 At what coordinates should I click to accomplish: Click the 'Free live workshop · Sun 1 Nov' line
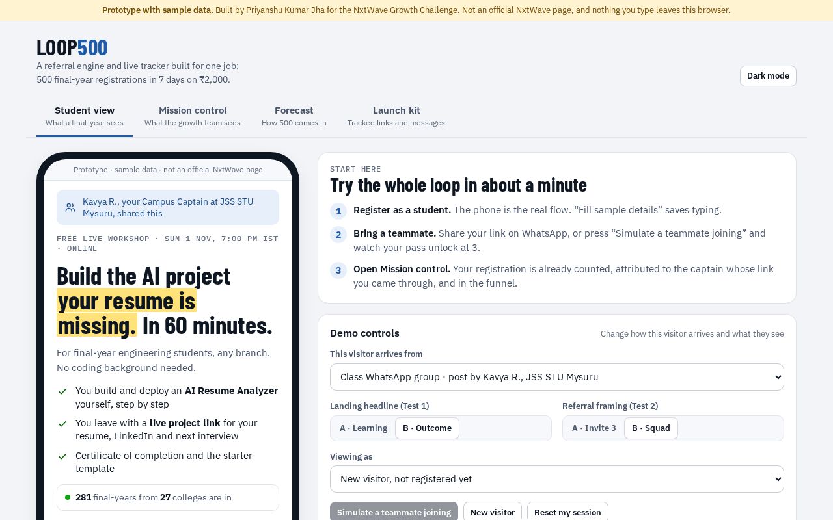pyautogui.click(x=167, y=243)
